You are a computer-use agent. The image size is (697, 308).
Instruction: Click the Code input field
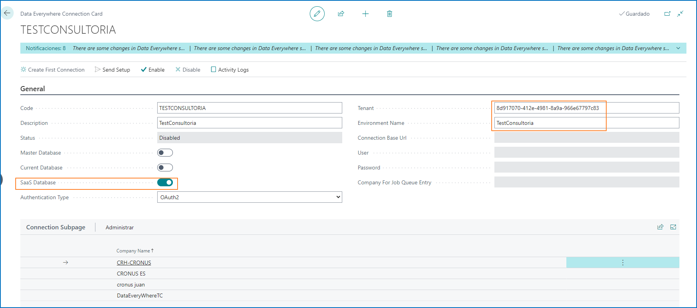[x=250, y=108]
